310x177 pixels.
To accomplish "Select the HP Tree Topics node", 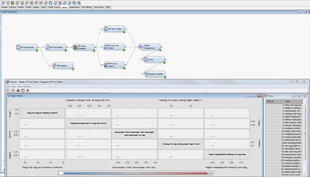I will [114, 29].
